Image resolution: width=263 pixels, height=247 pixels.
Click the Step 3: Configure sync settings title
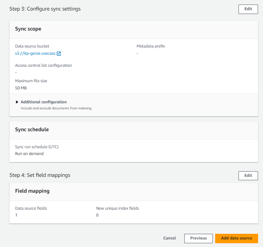coord(45,9)
